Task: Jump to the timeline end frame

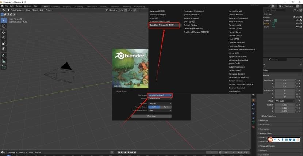Action: click(x=135, y=152)
